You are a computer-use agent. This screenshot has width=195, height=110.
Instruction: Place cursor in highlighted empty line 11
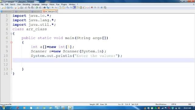104,60
